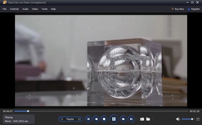Image resolution: width=202 pixels, height=125 pixels.
Task: Click the total duration 00:01:29
Action: tap(194, 111)
